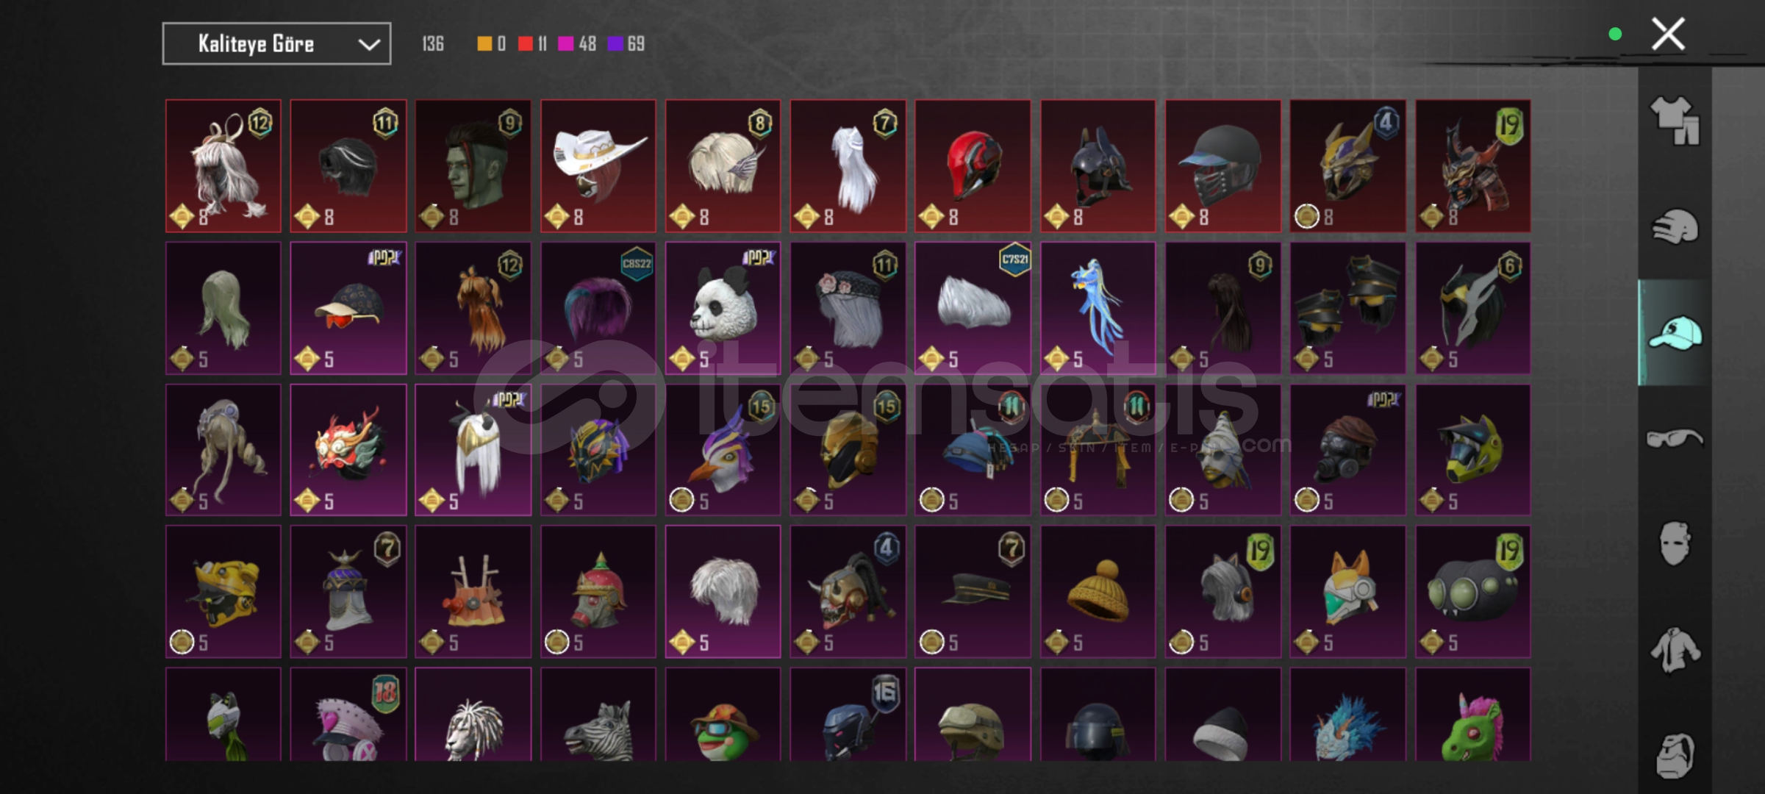The height and width of the screenshot is (794, 1765).
Task: Click the pink quality swatch showing 48
Action: pos(565,44)
